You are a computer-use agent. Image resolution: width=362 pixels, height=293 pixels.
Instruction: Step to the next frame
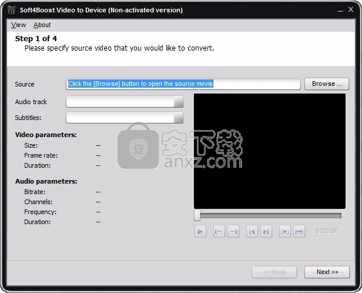click(266, 231)
